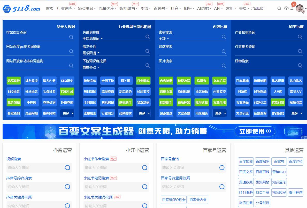Click search icon for 作者排名查询
This screenshot has width=307, height=208.
click(300, 51)
